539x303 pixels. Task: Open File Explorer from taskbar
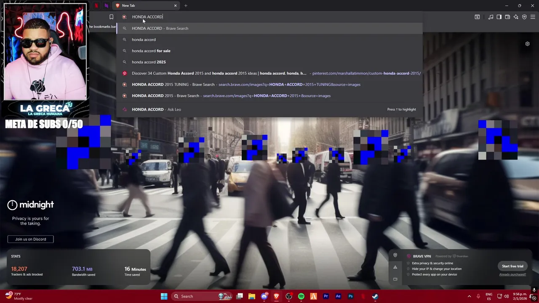tap(252, 296)
